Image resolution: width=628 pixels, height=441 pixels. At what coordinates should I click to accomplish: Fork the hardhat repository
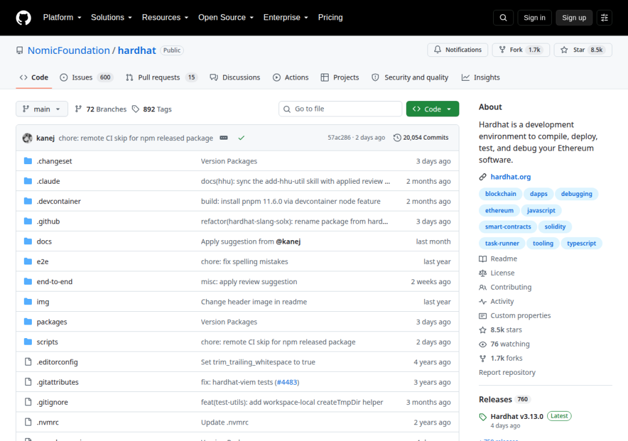pos(521,50)
